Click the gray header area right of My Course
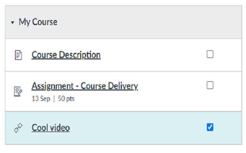Image resolution: width=246 pixels, height=153 pixels. point(173,22)
